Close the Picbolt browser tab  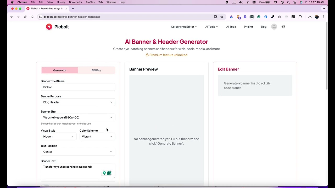[66, 9]
